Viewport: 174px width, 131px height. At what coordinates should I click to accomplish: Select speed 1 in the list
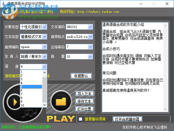[x=31, y=72]
